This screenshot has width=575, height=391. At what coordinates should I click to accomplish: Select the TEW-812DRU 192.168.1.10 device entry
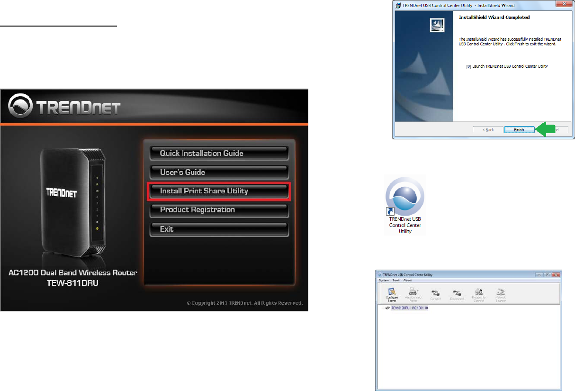coord(409,308)
